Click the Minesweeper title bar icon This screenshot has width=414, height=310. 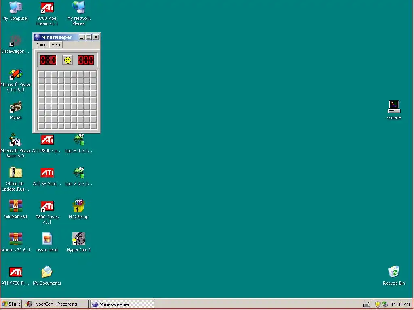pyautogui.click(x=37, y=37)
